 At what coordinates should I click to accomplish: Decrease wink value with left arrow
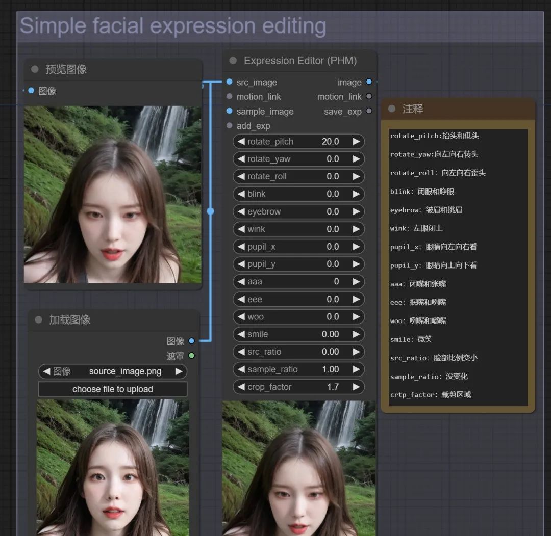pos(241,229)
